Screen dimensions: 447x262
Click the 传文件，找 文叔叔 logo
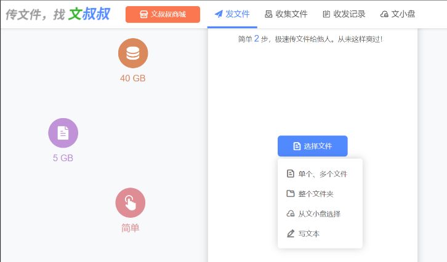(58, 14)
